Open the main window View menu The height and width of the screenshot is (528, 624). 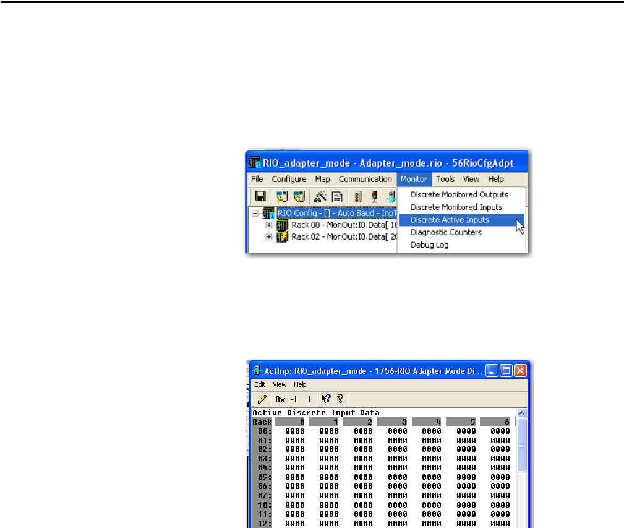click(471, 179)
